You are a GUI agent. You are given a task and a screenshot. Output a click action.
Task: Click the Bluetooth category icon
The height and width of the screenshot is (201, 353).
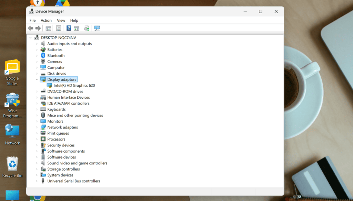[43, 56]
